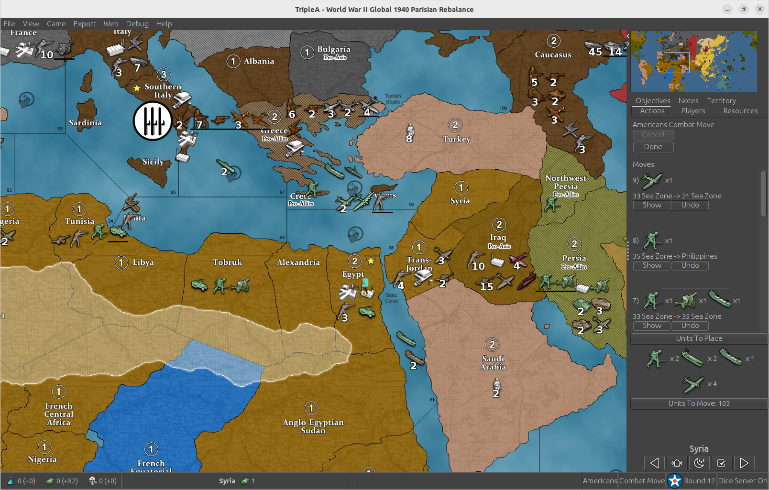Expand map using right chevron on divider

(x=628, y=44)
